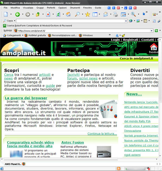Click the address field with amdplanet.it URL
This screenshot has height=171, width=162.
84,31
